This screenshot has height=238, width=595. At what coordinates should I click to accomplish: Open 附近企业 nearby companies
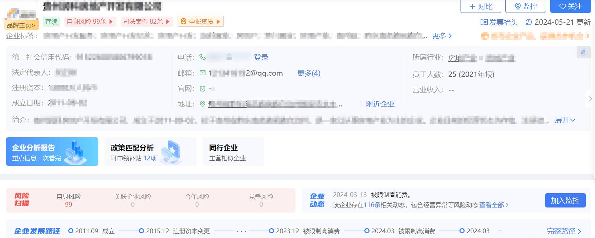380,104
